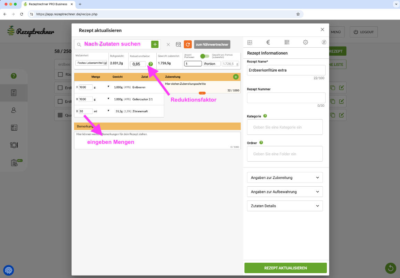Open the recipes section in the sidebar

tap(14, 93)
